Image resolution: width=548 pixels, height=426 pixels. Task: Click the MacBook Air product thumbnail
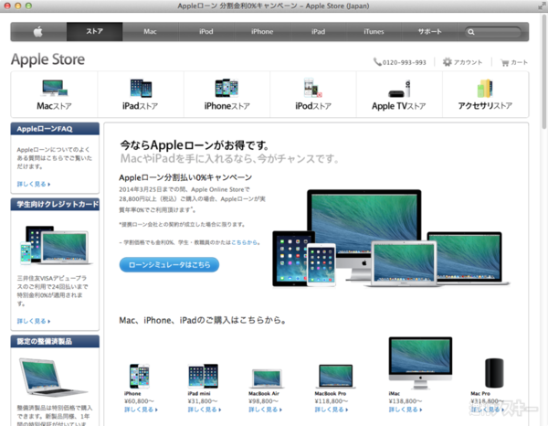pos(267,378)
